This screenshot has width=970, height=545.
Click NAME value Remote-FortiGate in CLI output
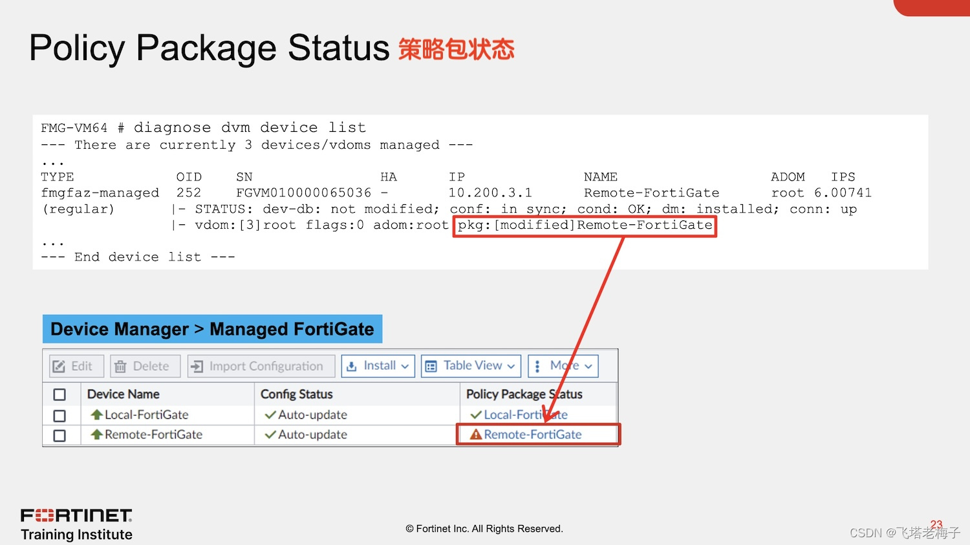[x=651, y=193]
